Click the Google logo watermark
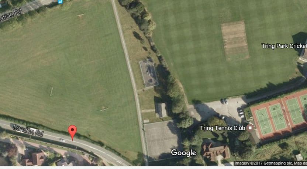 183,153
